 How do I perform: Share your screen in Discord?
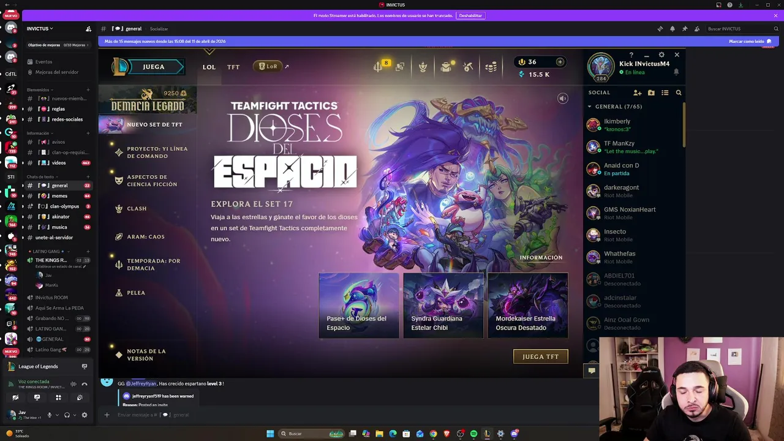37,398
